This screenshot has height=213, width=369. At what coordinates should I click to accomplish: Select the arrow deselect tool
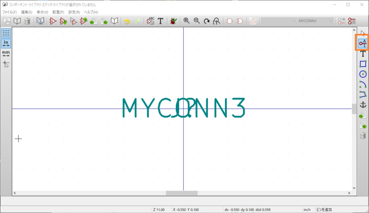pyautogui.click(x=363, y=33)
